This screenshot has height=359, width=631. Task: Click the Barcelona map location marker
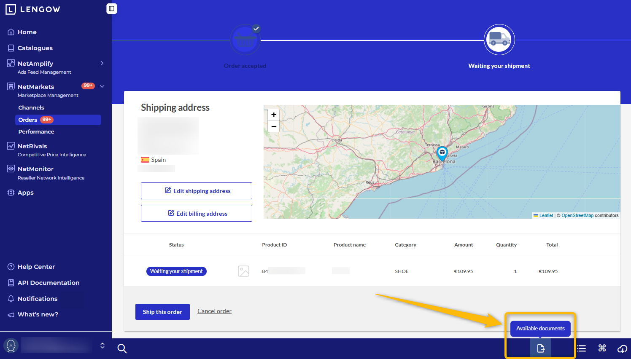point(442,153)
